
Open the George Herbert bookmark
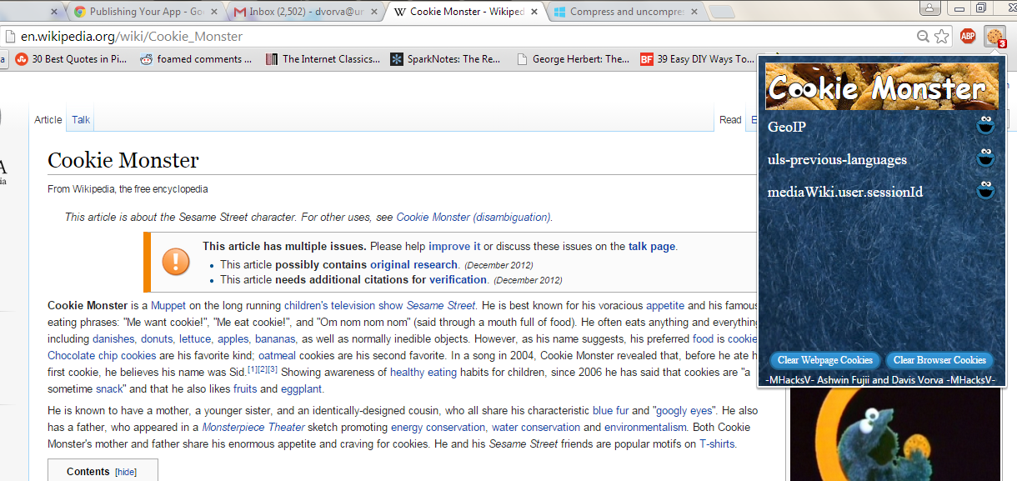point(574,59)
